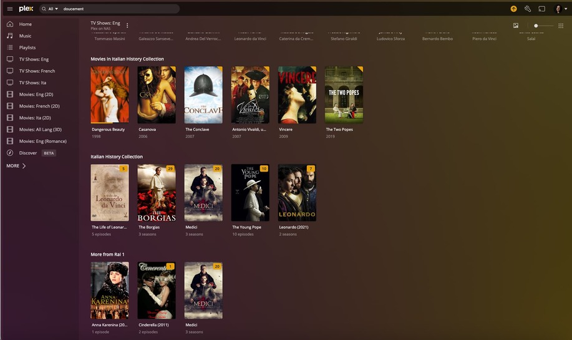Click the search magnifier icon
This screenshot has width=572, height=340.
point(44,9)
